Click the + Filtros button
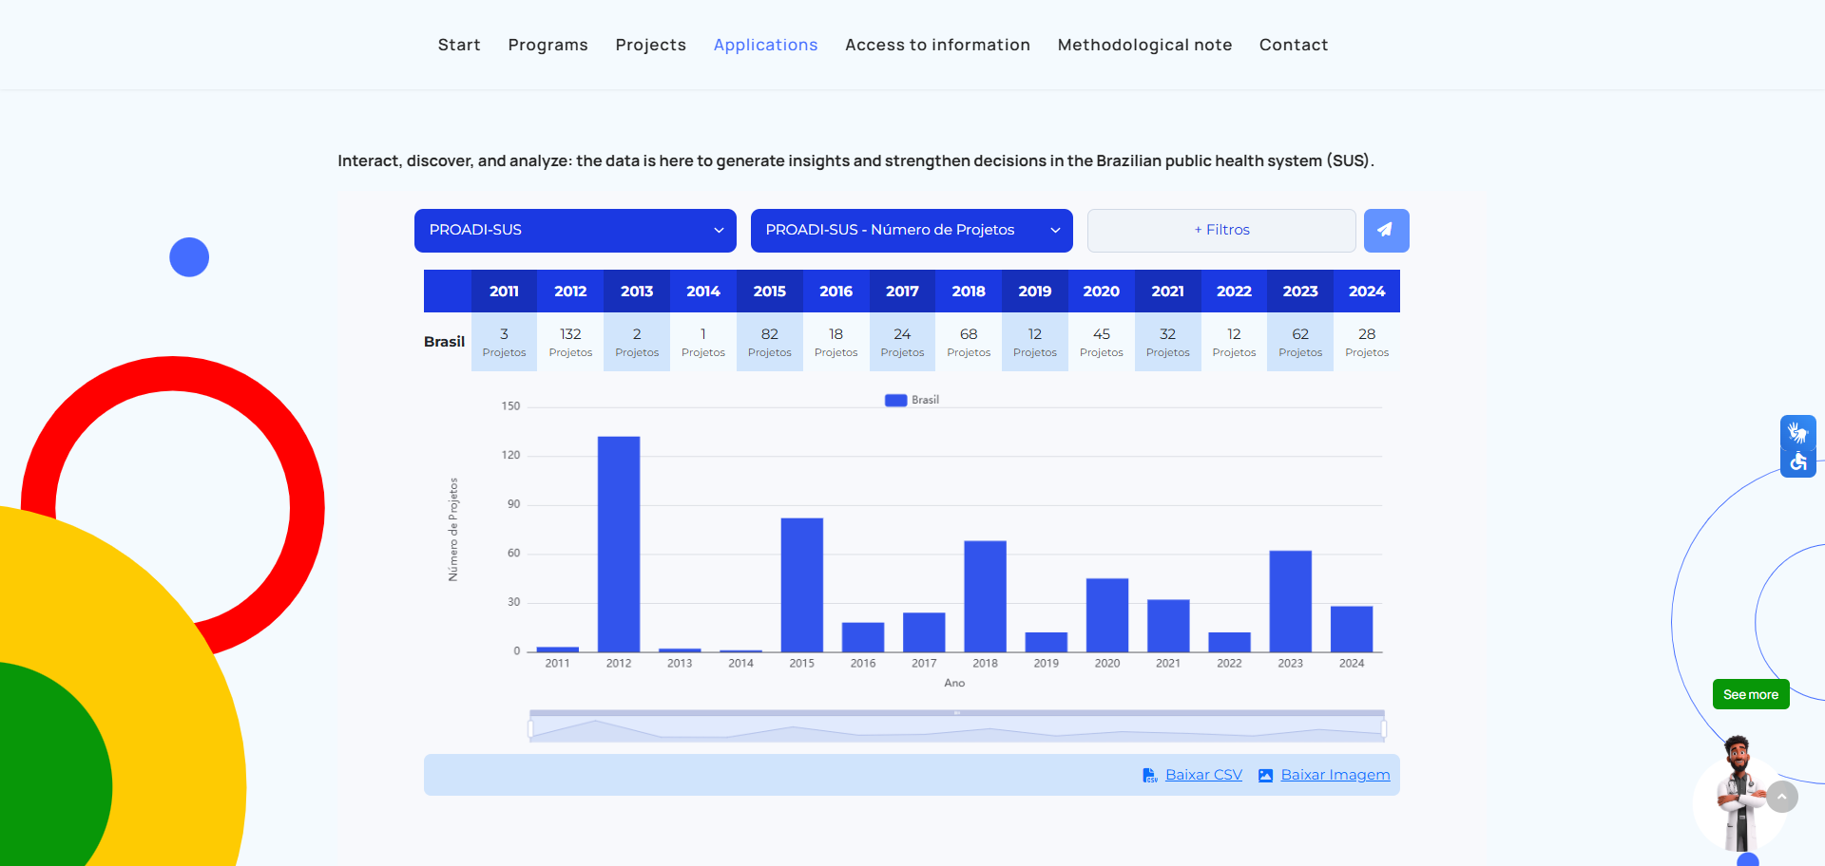The height and width of the screenshot is (866, 1825). [1221, 231]
